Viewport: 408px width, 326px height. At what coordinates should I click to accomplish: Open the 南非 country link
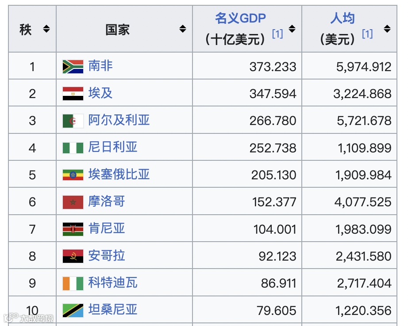click(x=100, y=66)
